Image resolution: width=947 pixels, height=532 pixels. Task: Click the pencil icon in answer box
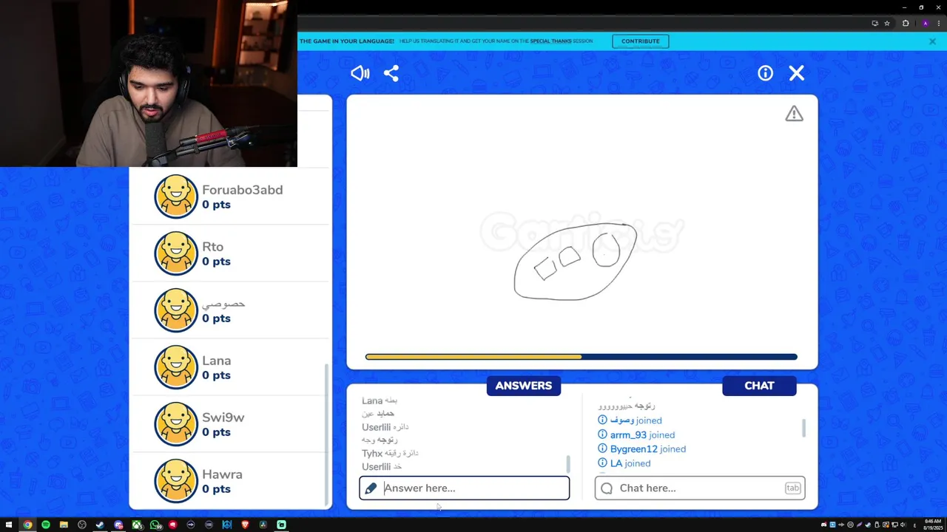point(371,488)
